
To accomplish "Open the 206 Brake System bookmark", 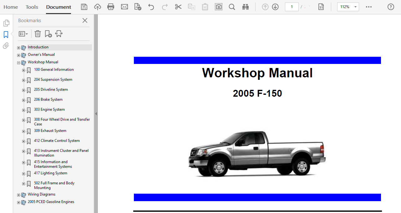I will 48,99.
